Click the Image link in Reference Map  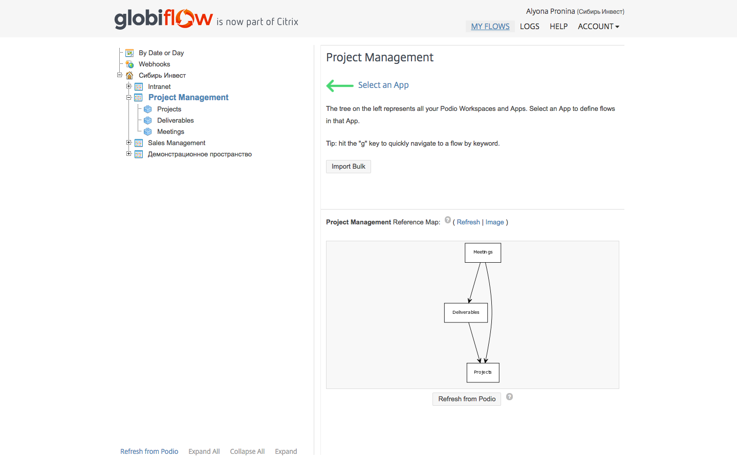(x=494, y=222)
